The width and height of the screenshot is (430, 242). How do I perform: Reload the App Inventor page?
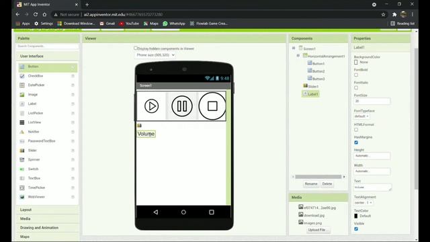click(36, 14)
